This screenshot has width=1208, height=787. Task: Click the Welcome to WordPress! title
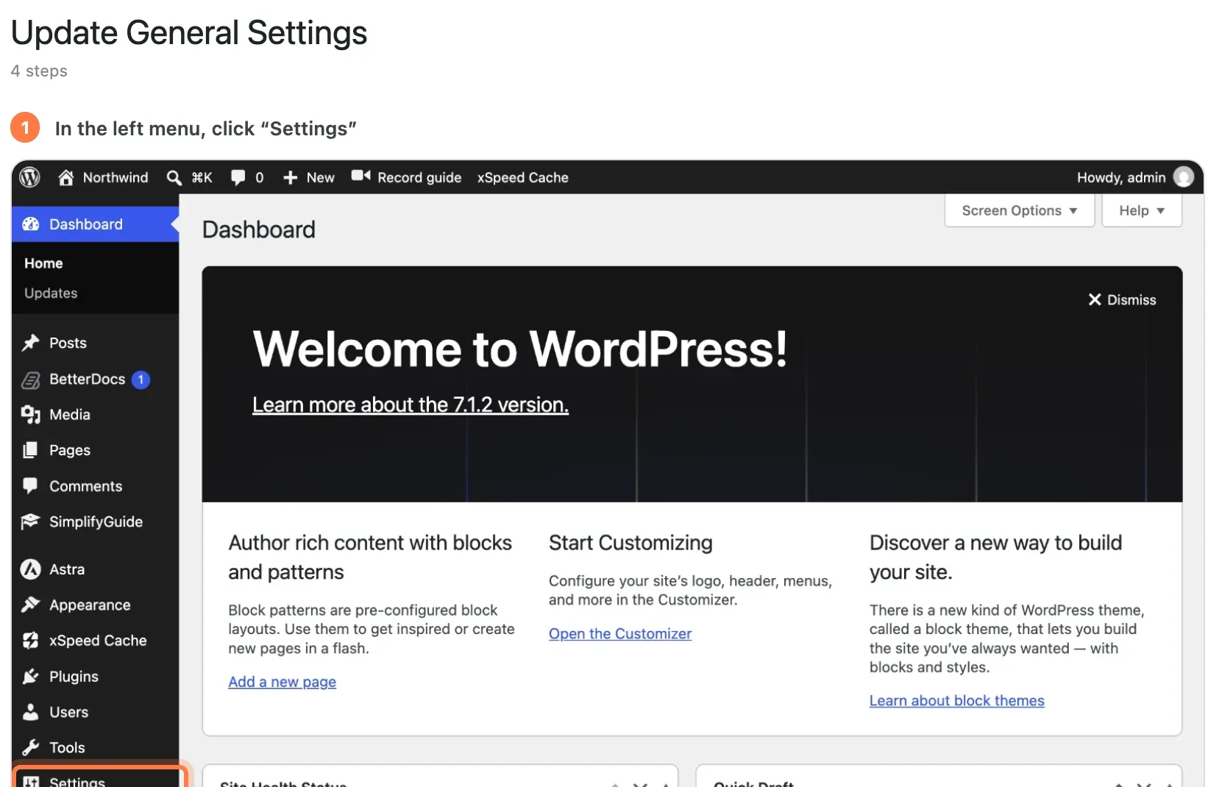(x=520, y=349)
